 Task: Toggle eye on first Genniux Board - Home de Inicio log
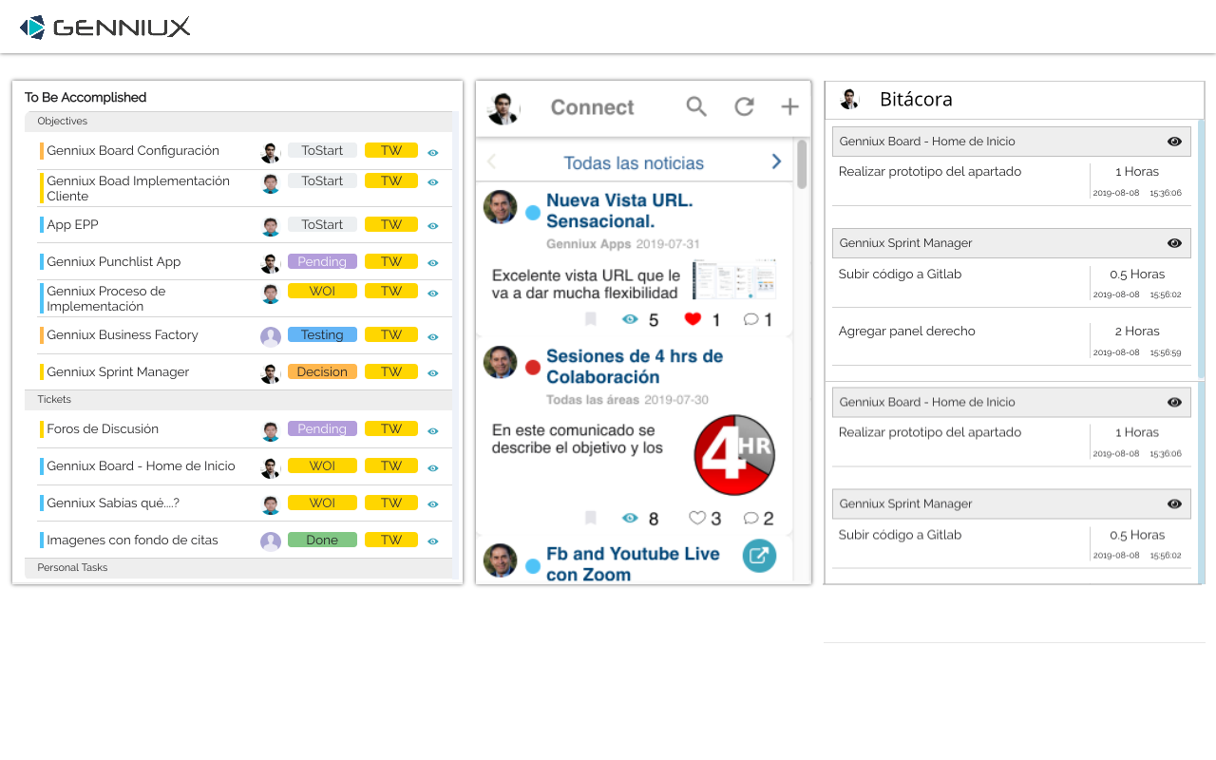pyautogui.click(x=1174, y=142)
